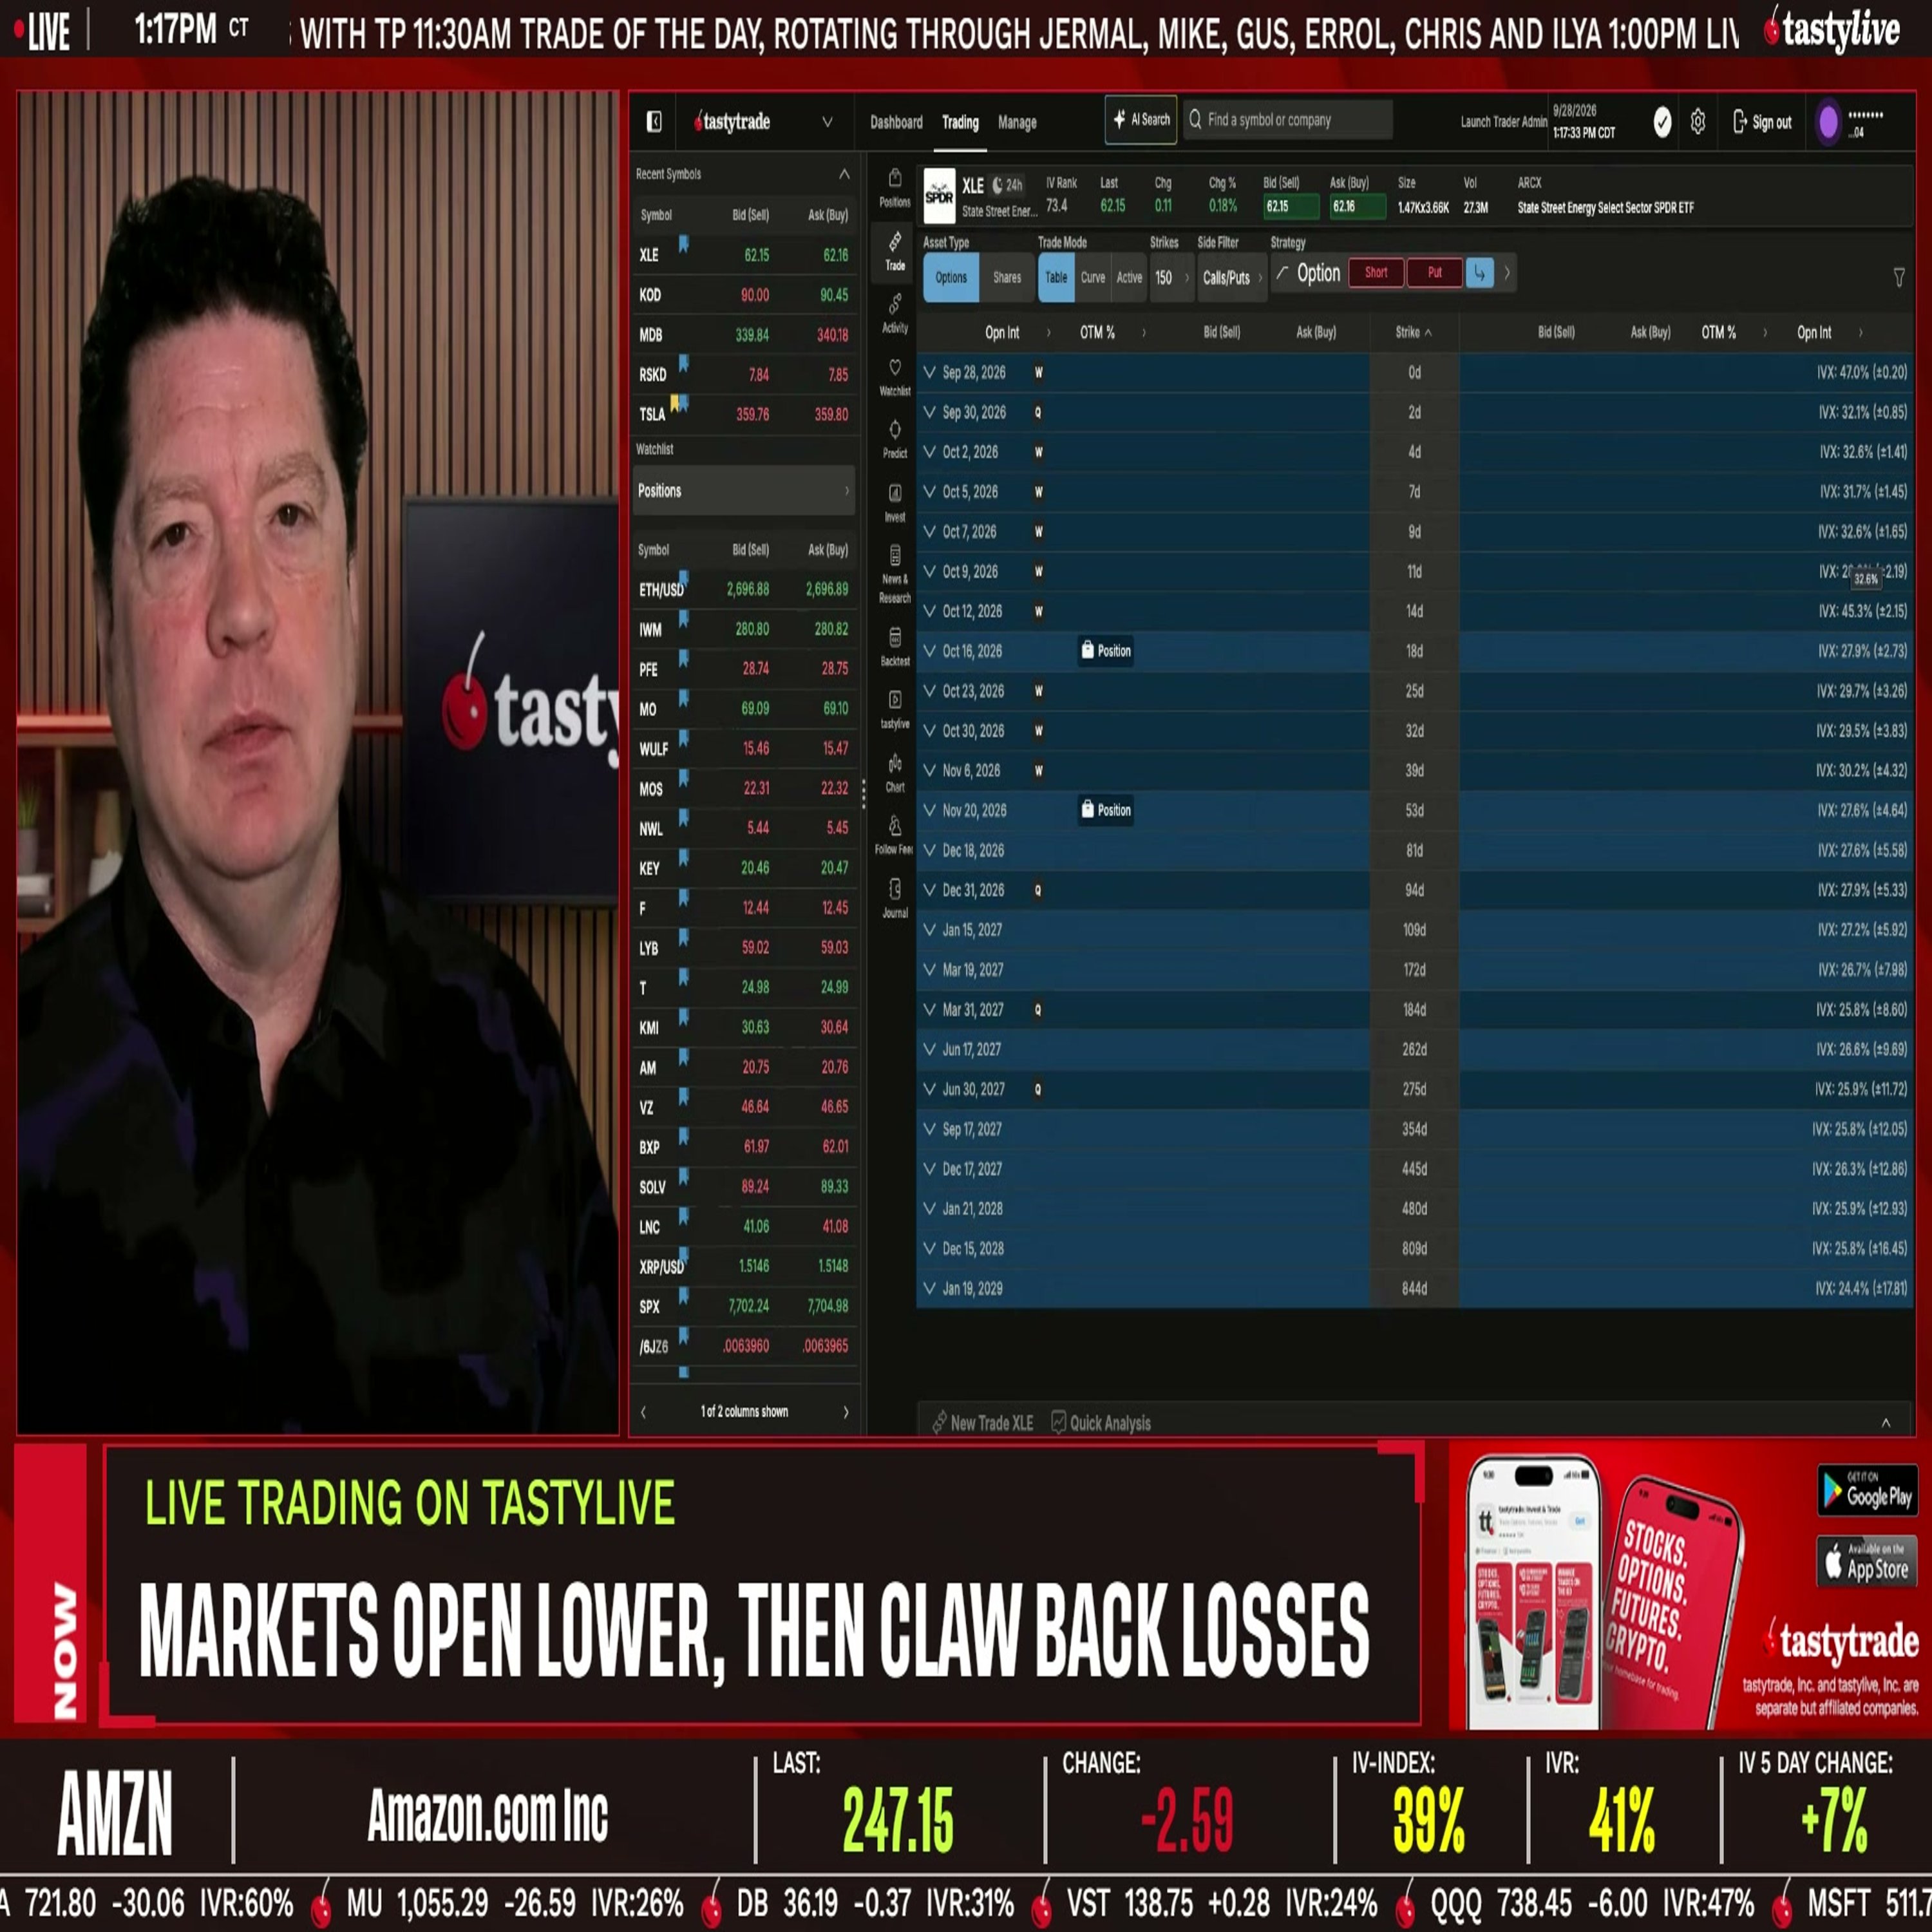Open the tastytrade account dropdown chevron
1932x1932 pixels.
tap(827, 122)
